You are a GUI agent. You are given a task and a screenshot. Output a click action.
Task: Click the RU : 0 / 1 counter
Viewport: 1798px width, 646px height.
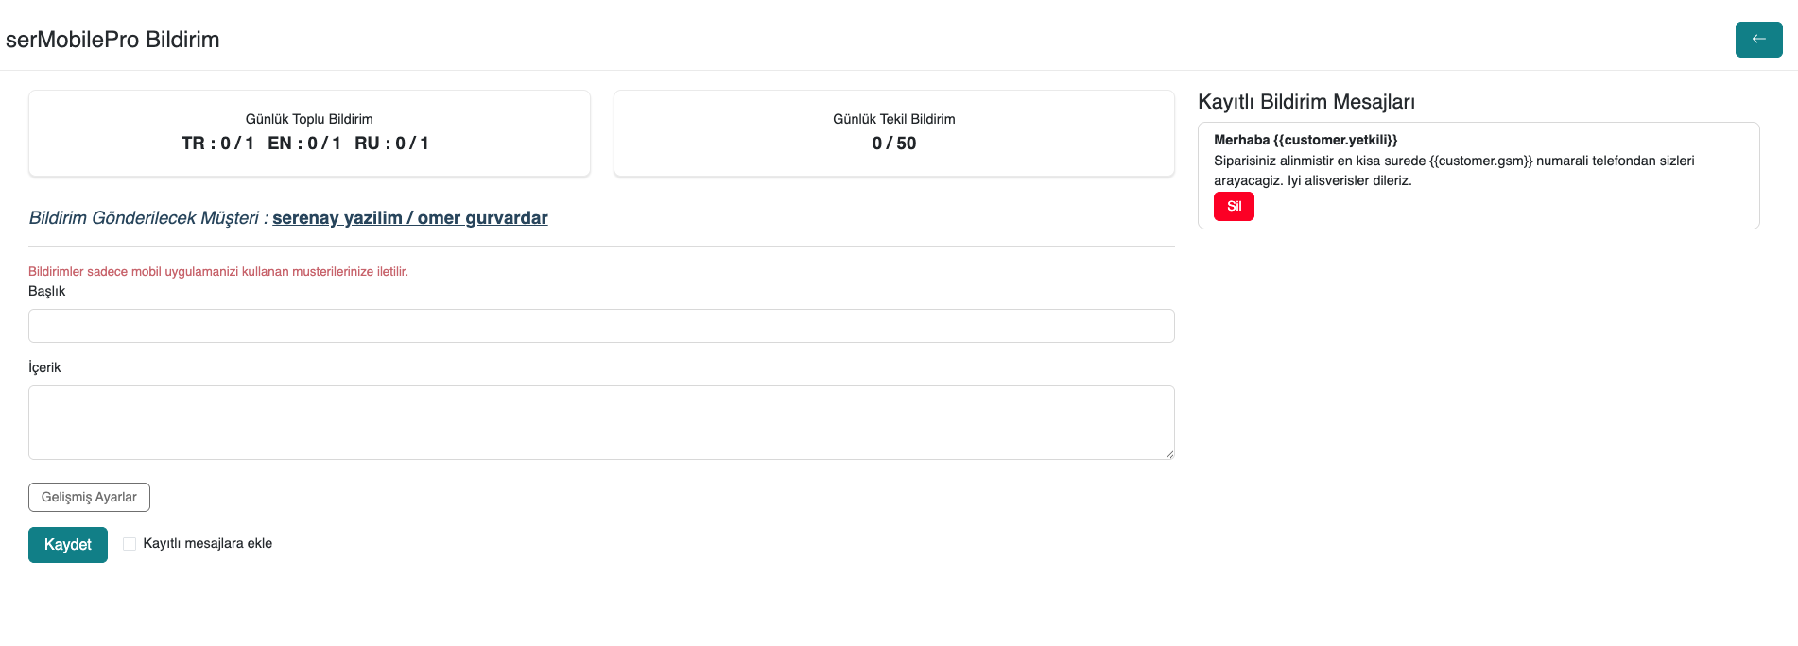tap(391, 144)
